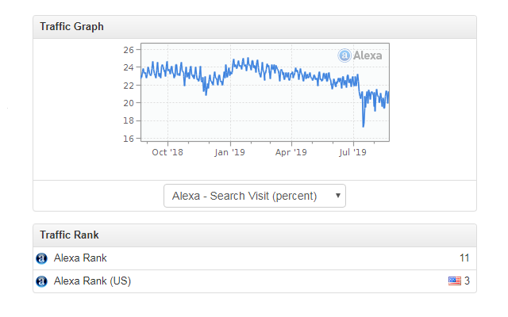
Task: Click the sharp July 2019 dip in graph
Action: click(x=363, y=124)
